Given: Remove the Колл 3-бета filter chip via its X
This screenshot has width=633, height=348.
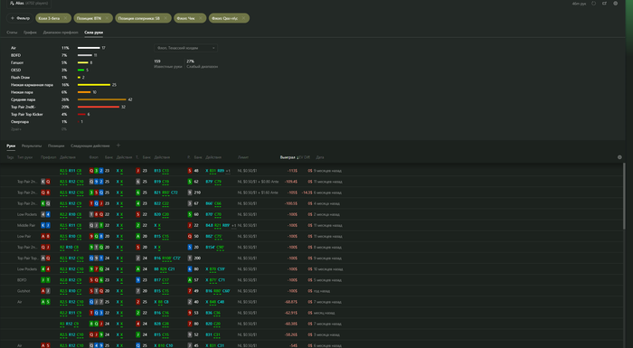Looking at the screenshot, I should (65, 18).
